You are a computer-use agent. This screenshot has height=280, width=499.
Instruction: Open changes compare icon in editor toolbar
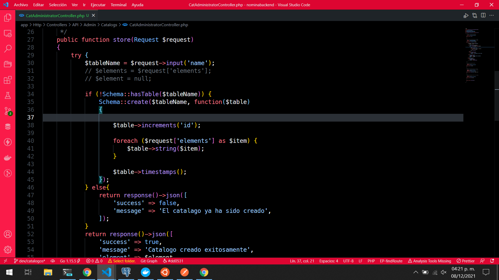475,16
